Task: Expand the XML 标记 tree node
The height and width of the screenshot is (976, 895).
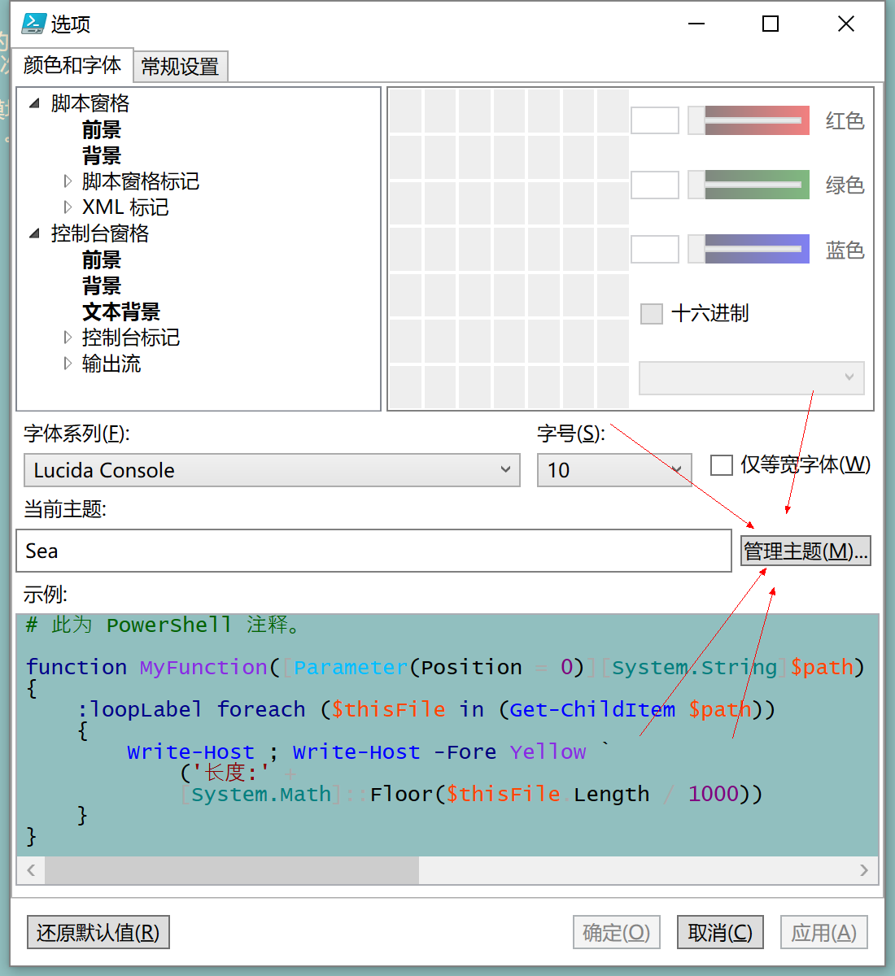Action: (68, 207)
